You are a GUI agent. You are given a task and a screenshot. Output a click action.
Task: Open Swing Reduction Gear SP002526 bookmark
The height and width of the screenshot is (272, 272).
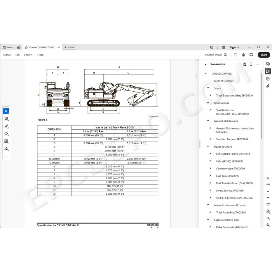click(234, 198)
